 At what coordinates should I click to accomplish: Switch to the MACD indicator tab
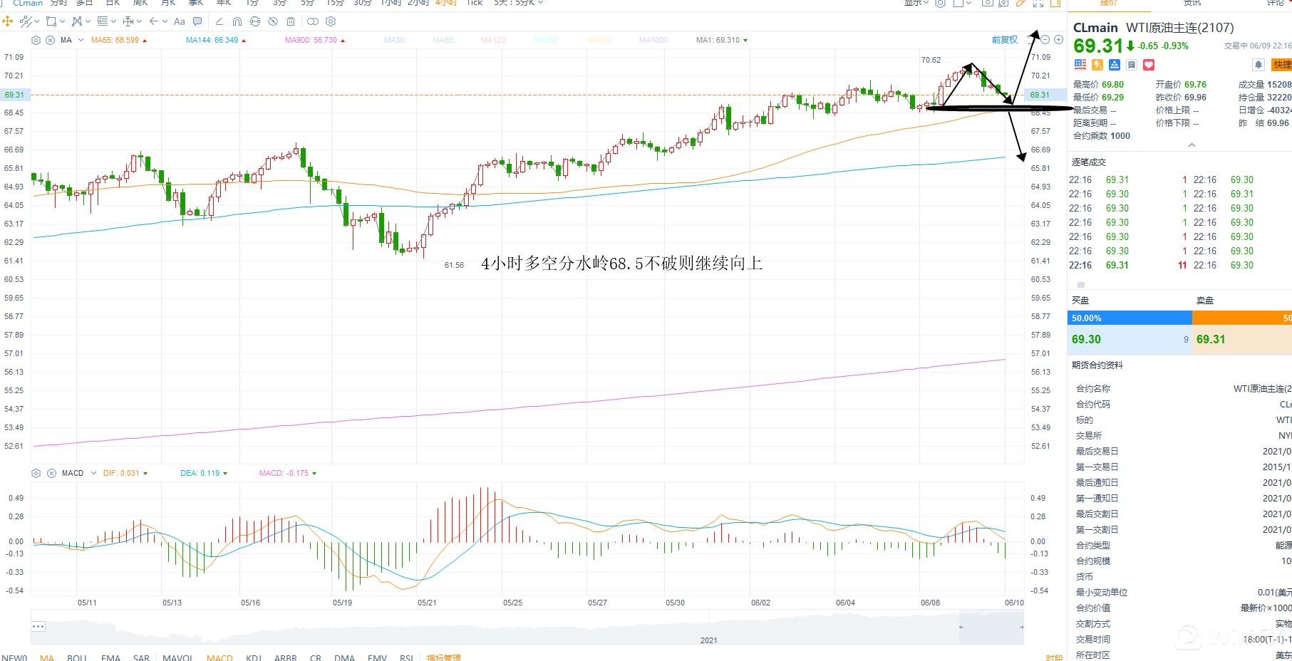(219, 657)
